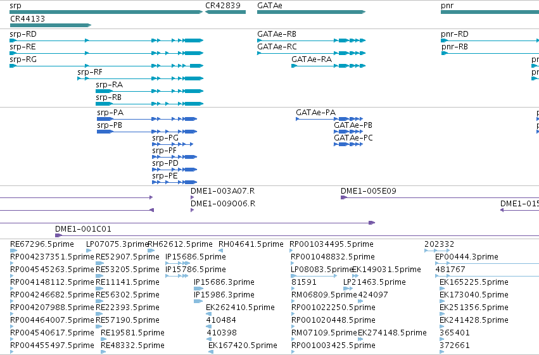Select the srp-PE protein label
The height and width of the screenshot is (355, 539).
coord(165,176)
